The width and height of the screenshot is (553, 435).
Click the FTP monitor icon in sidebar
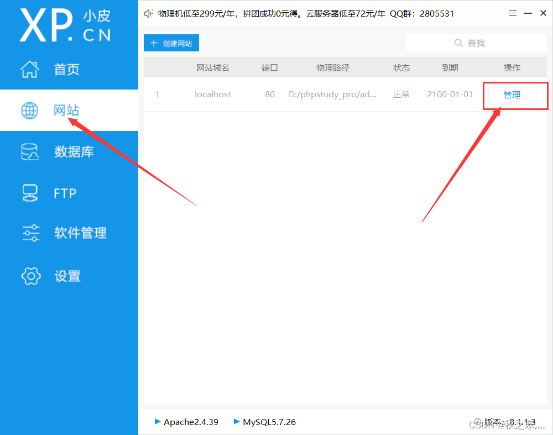tap(29, 192)
